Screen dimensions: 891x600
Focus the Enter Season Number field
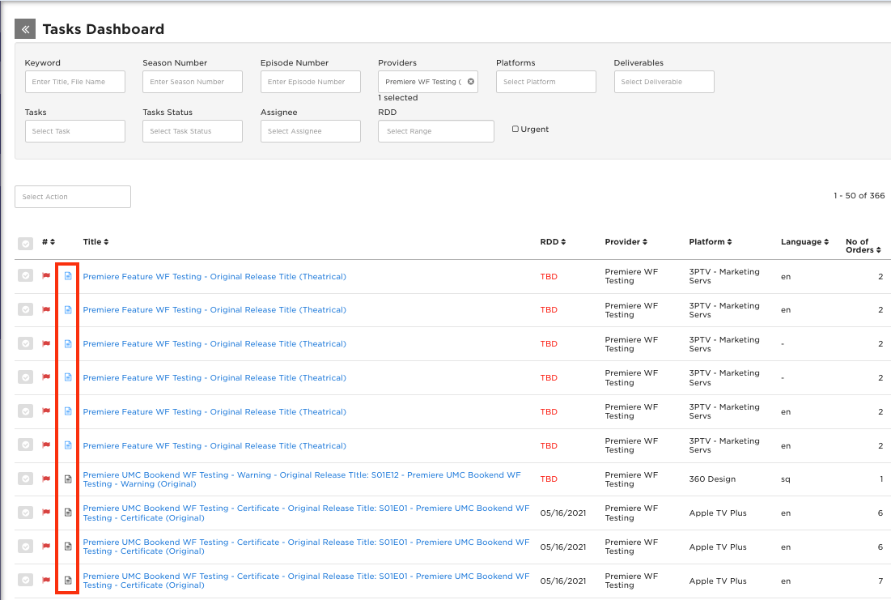coord(193,81)
